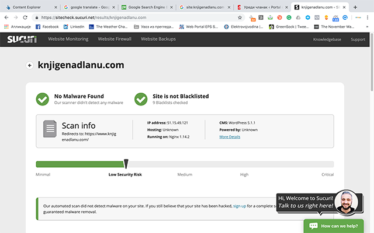Click the Sucuri logo
The height and width of the screenshot is (233, 374).
[x=21, y=40]
